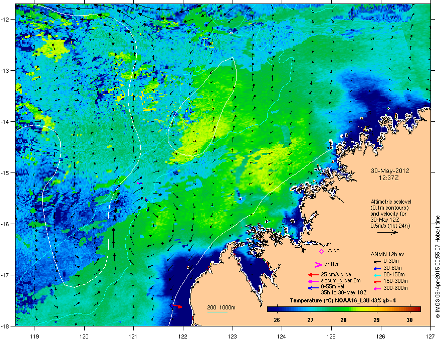441x341 pixels.
Task: Click the IMOS copyright Hobart time text
Action: [437, 267]
